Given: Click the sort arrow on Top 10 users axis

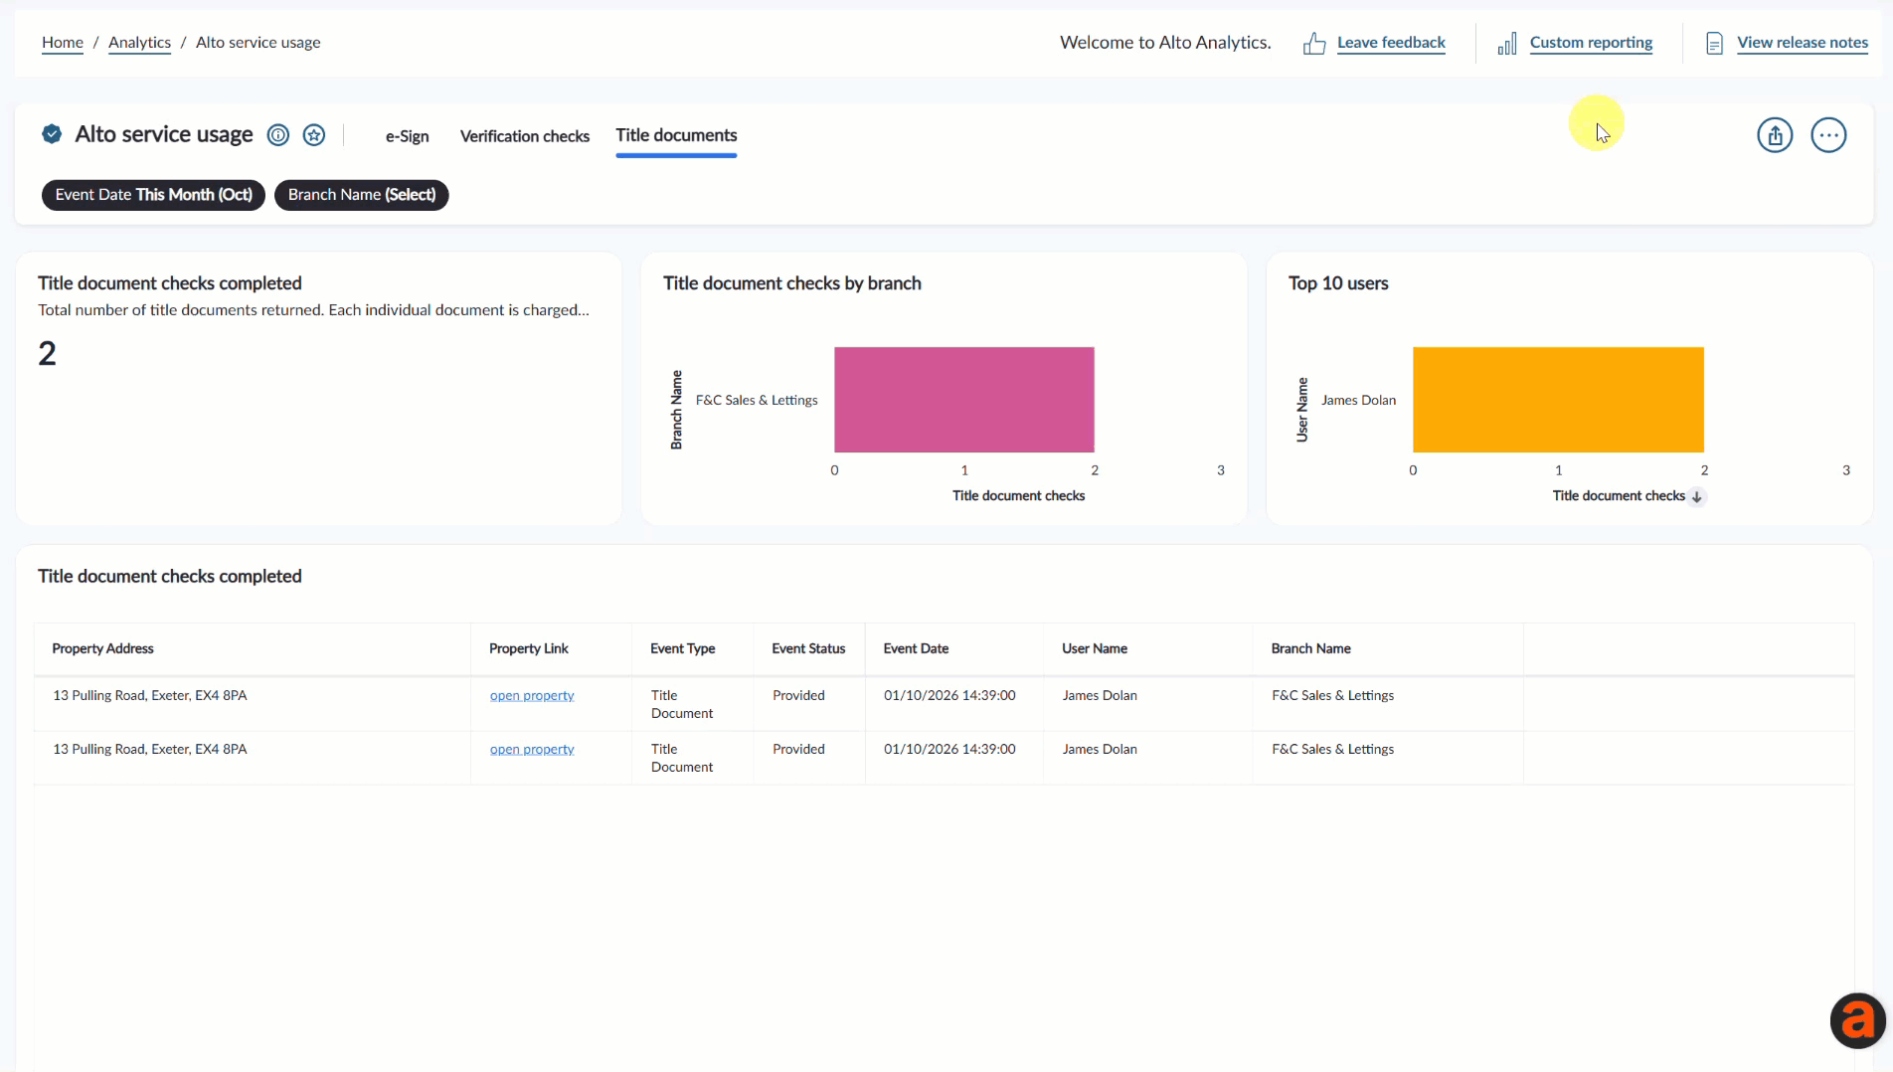Looking at the screenshot, I should [x=1697, y=497].
